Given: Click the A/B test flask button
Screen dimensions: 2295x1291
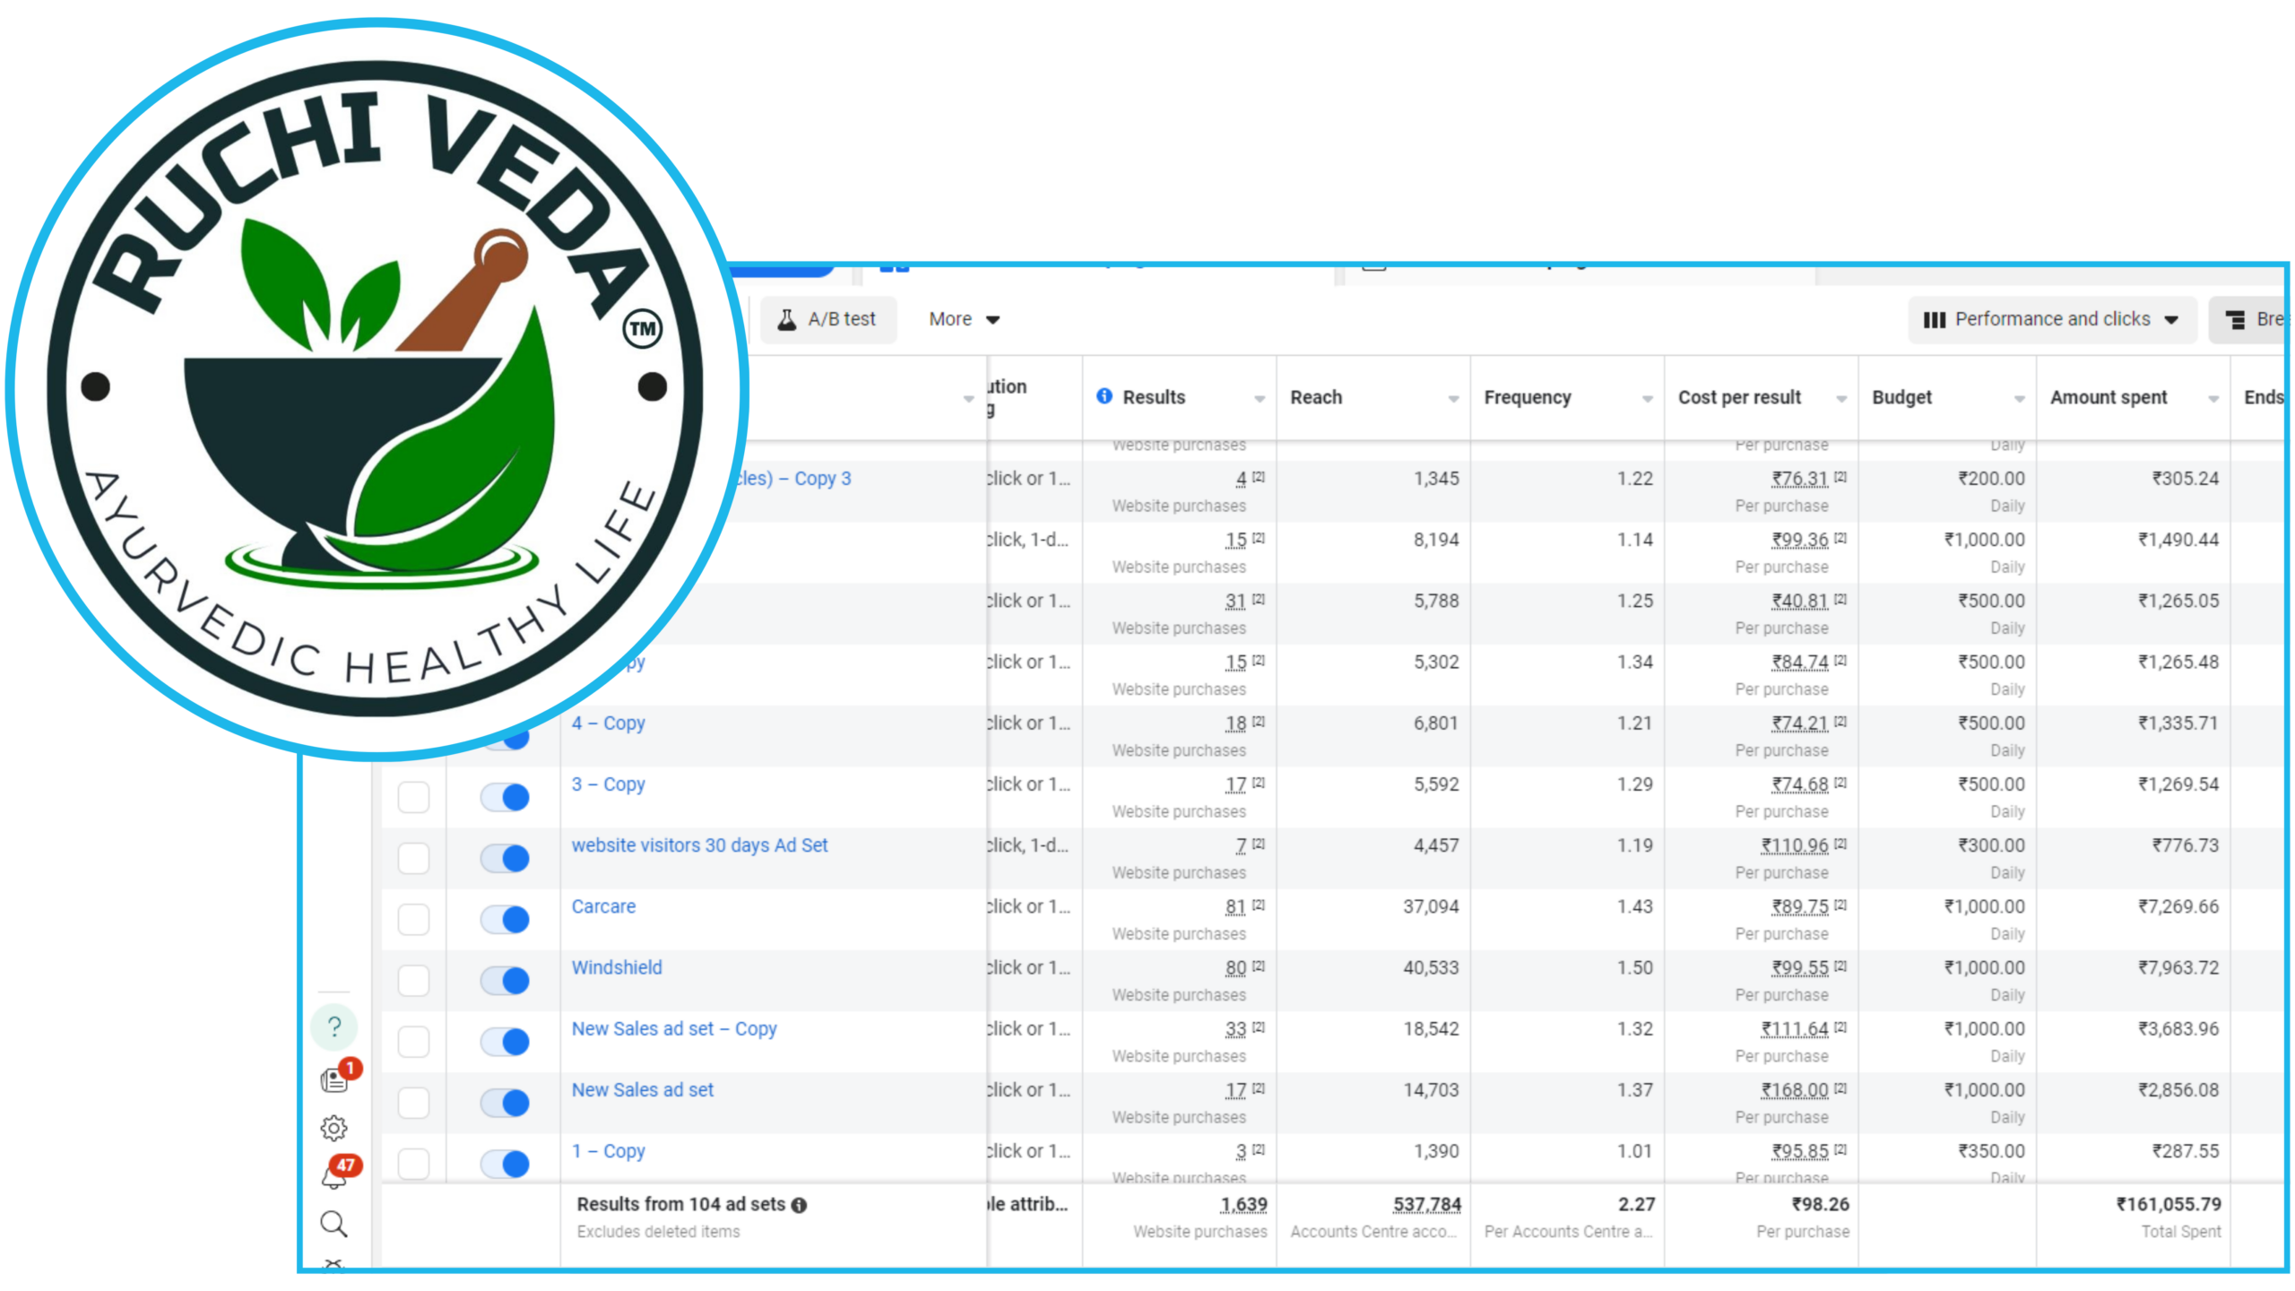Looking at the screenshot, I should click(827, 319).
